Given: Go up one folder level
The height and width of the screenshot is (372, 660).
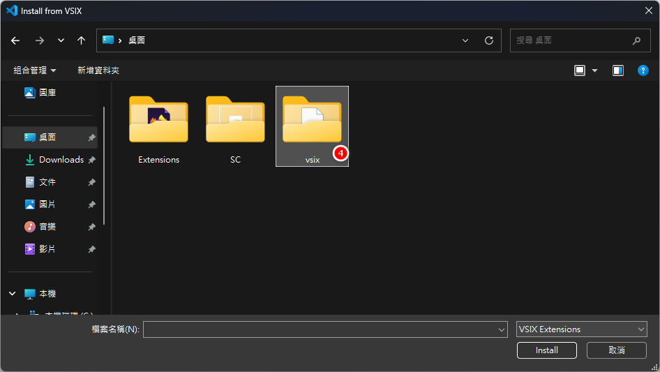Looking at the screenshot, I should [x=81, y=40].
